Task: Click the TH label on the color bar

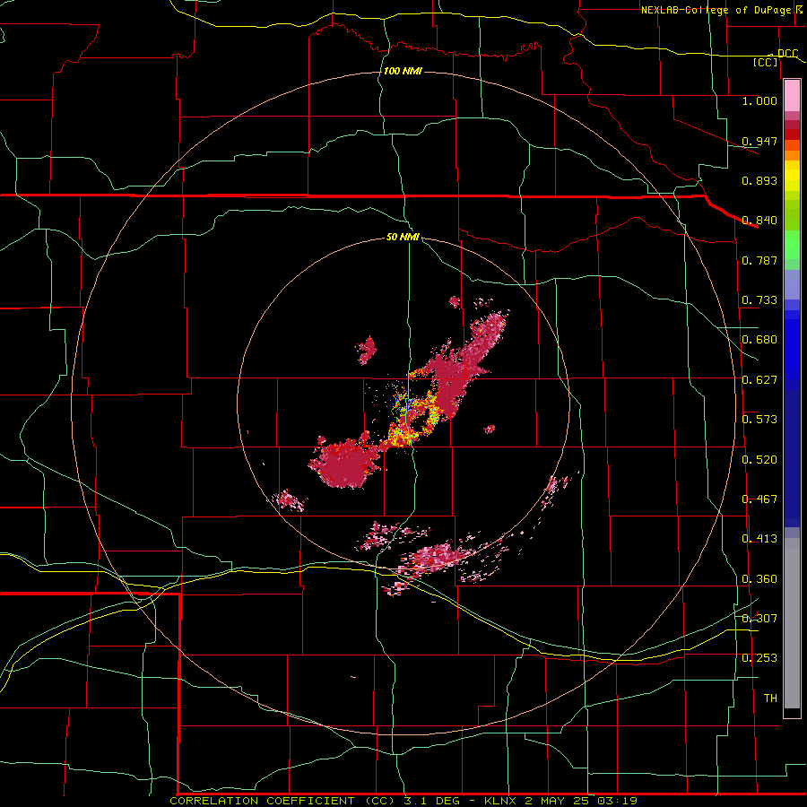Action: coord(770,699)
